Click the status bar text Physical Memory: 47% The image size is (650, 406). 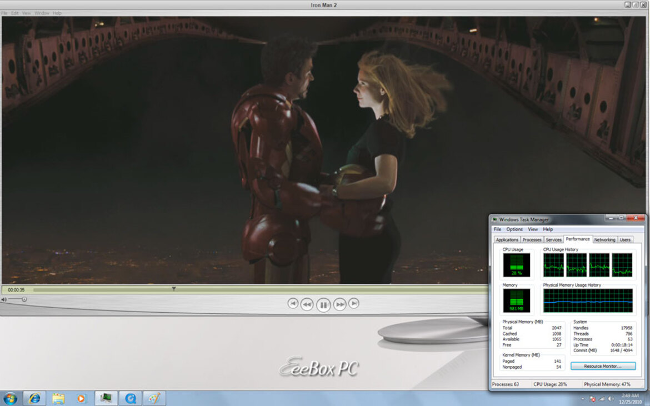pos(607,384)
